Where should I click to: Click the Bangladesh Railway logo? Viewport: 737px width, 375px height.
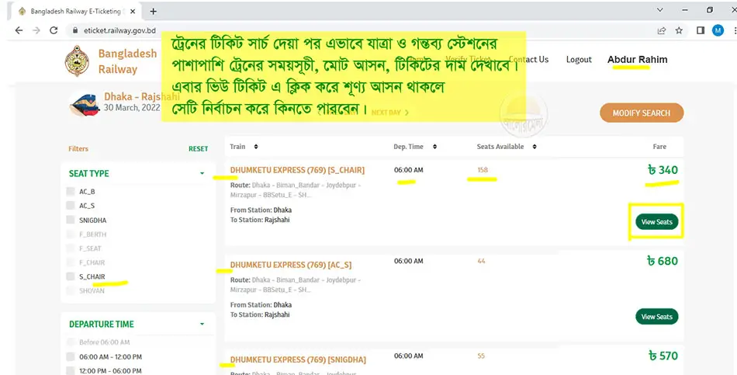pyautogui.click(x=76, y=61)
